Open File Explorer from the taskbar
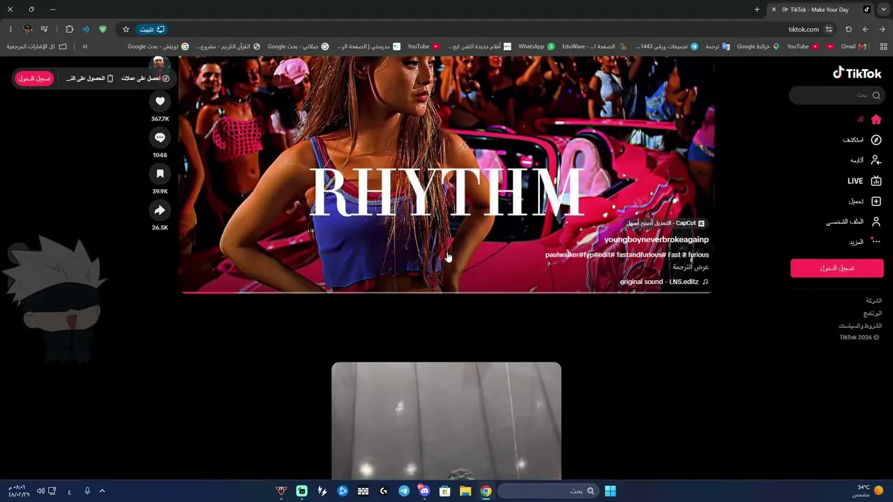This screenshot has height=502, width=893. 465,491
